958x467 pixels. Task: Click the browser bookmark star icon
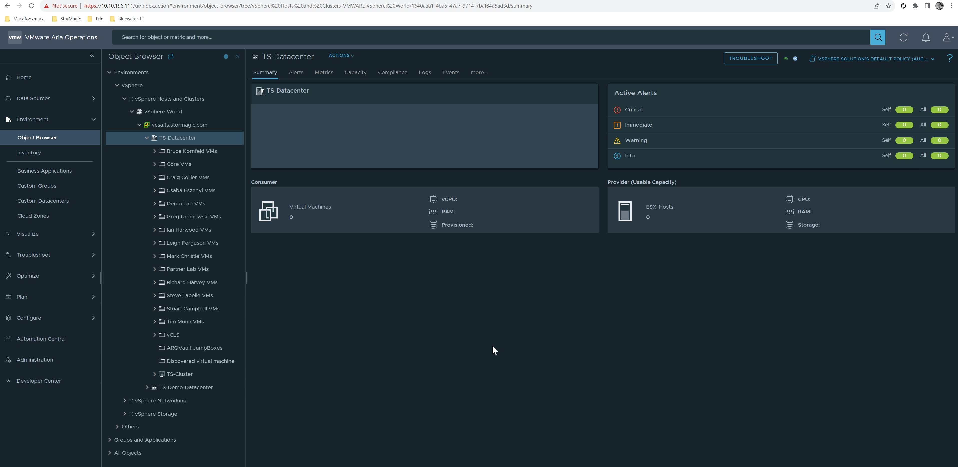(888, 6)
